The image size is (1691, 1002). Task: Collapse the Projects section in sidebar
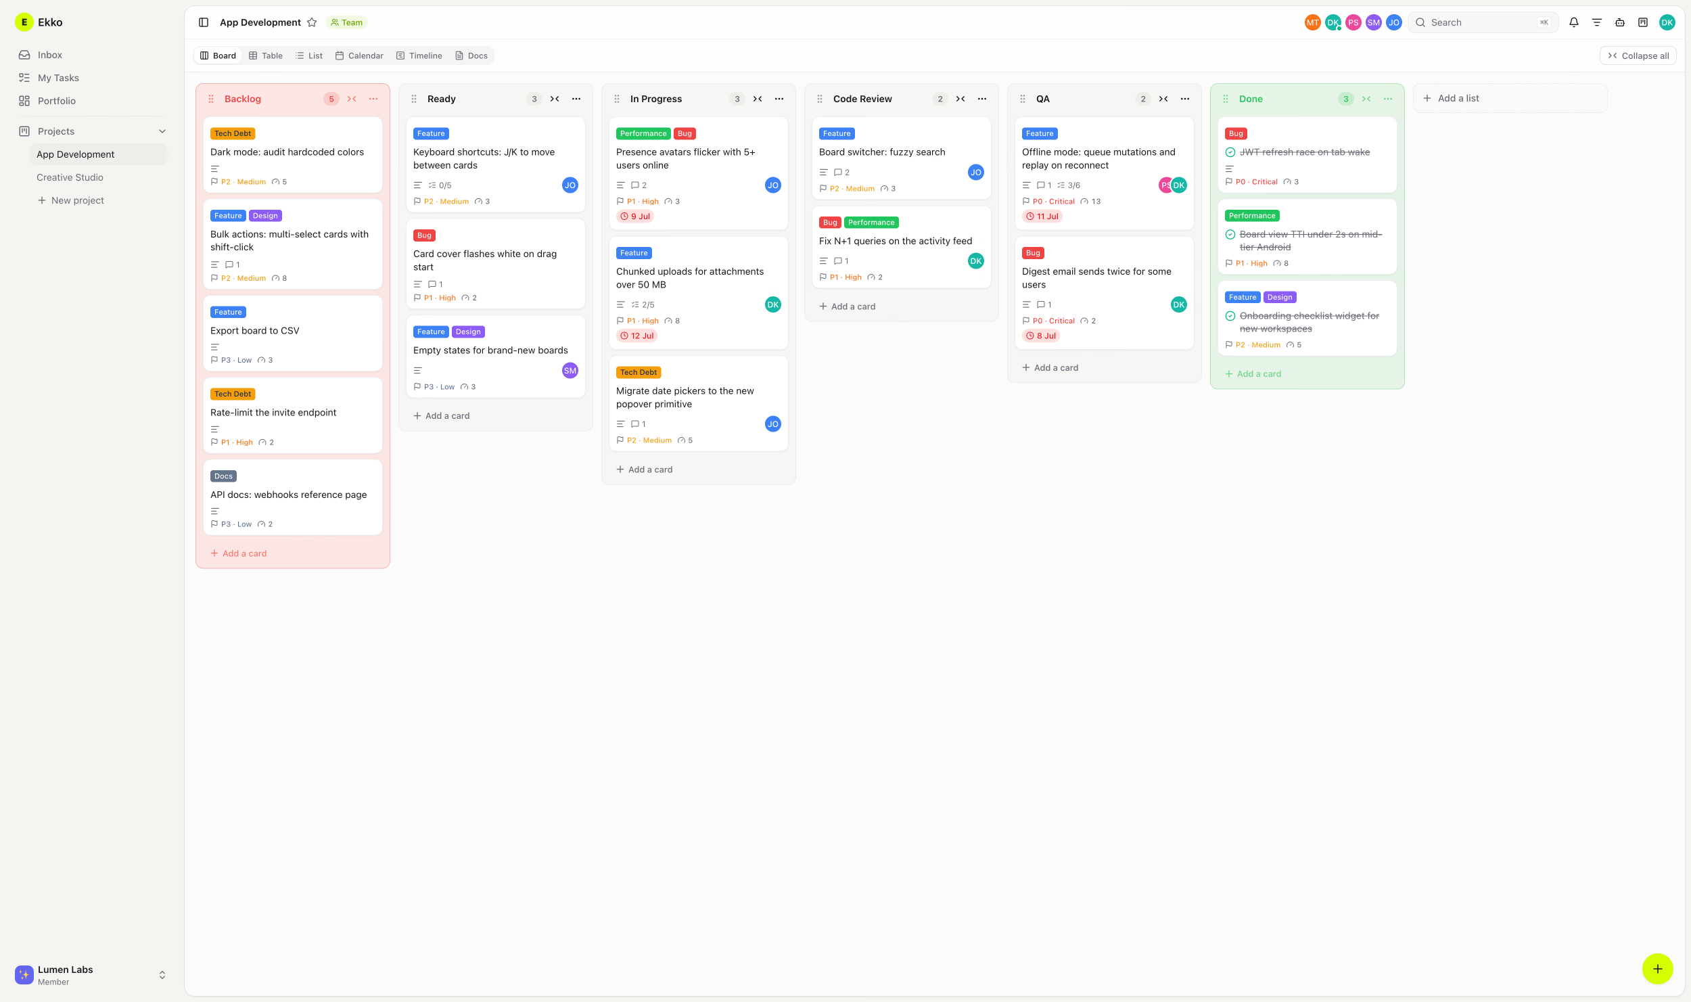[x=162, y=131]
